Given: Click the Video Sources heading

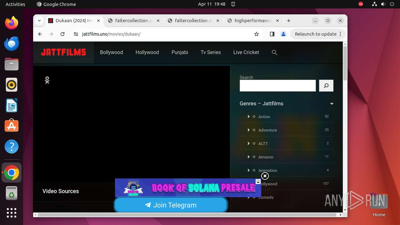Looking at the screenshot, I should pos(61,191).
